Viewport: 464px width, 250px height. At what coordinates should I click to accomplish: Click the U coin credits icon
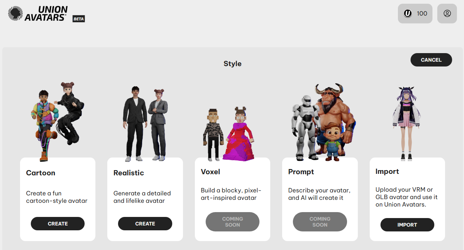point(408,14)
